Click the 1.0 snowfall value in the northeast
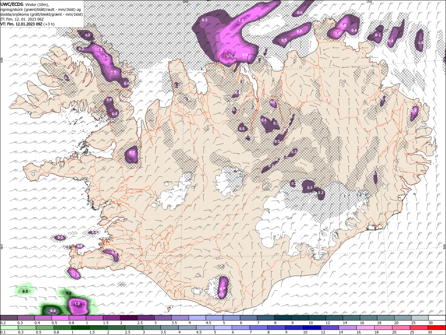The height and width of the screenshot is (335, 446). pyautogui.click(x=338, y=33)
